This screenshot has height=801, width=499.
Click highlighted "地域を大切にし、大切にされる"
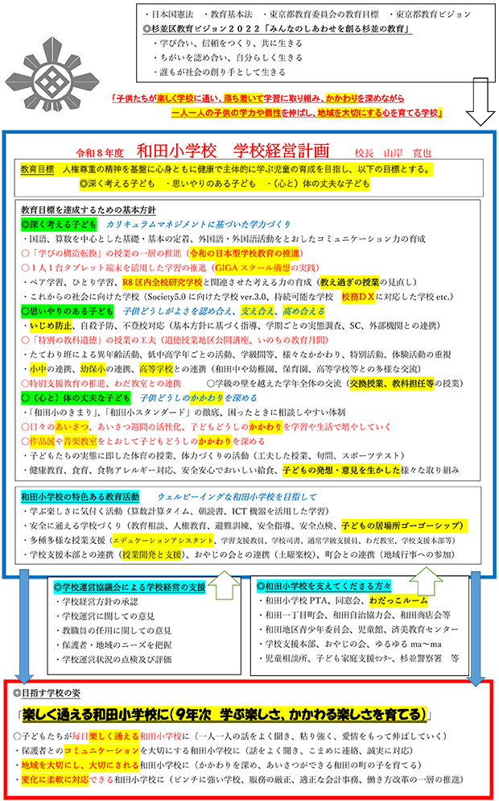click(x=80, y=766)
